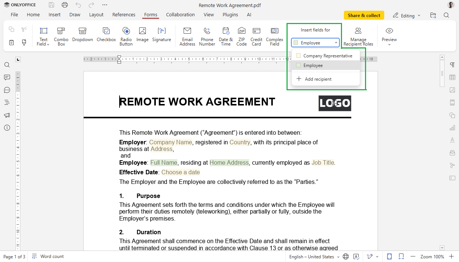Insert a ZIP Code field
This screenshot has height=262, width=459.
[241, 35]
